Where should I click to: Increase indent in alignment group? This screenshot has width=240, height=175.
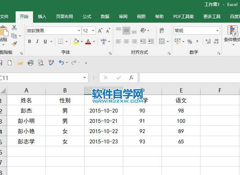151,41
